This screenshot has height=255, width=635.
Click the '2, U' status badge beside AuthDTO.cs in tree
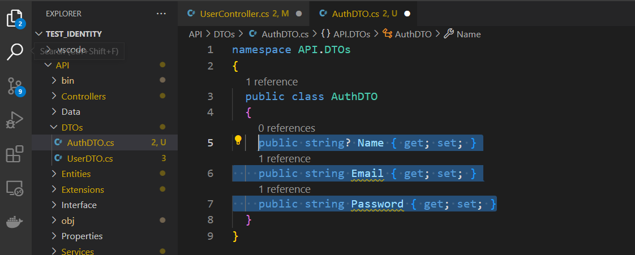[158, 142]
